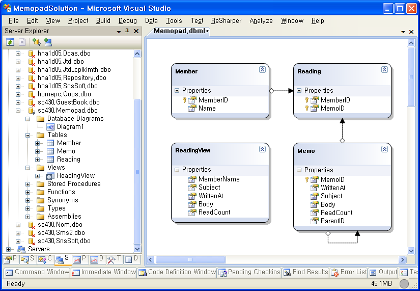Viewport: 420px width, 291px height.
Task: Click the designer vertical scrollbar thumb
Action: point(411,77)
